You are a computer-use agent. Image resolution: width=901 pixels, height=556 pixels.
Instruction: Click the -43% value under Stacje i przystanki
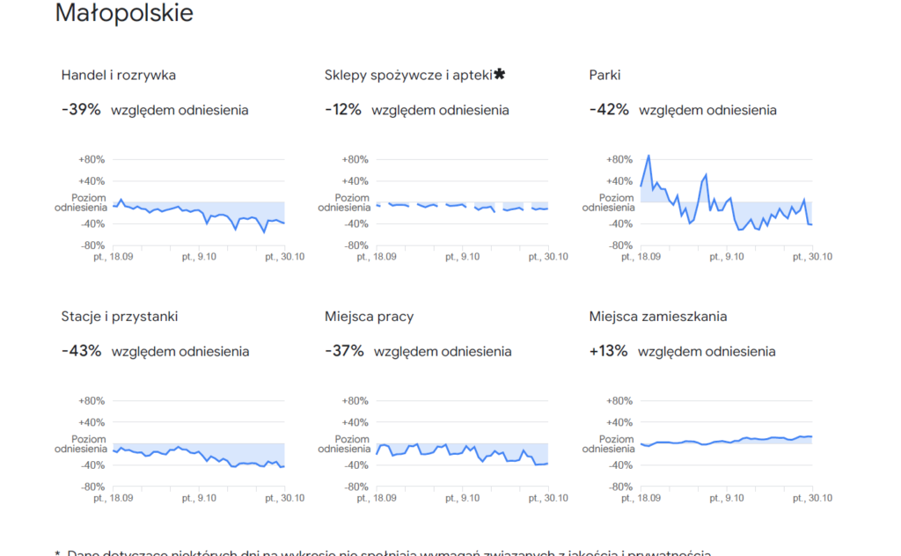[x=82, y=351]
